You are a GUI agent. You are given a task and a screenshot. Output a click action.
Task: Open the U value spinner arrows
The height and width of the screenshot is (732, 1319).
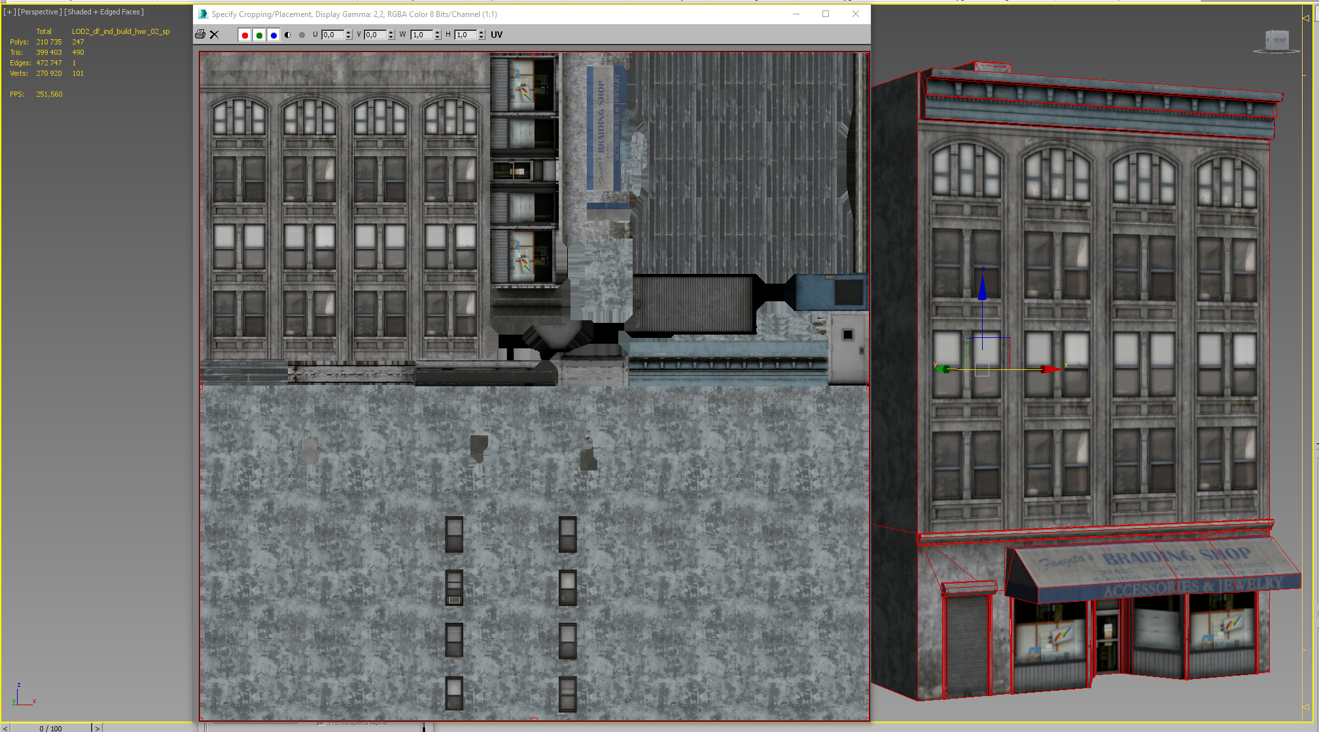(349, 35)
